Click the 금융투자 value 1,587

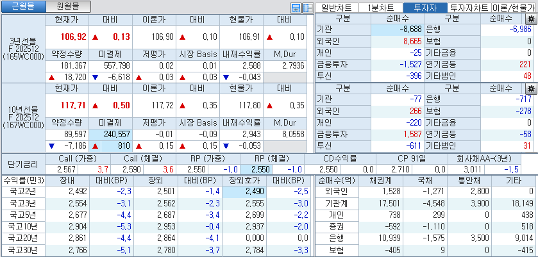coord(413,134)
